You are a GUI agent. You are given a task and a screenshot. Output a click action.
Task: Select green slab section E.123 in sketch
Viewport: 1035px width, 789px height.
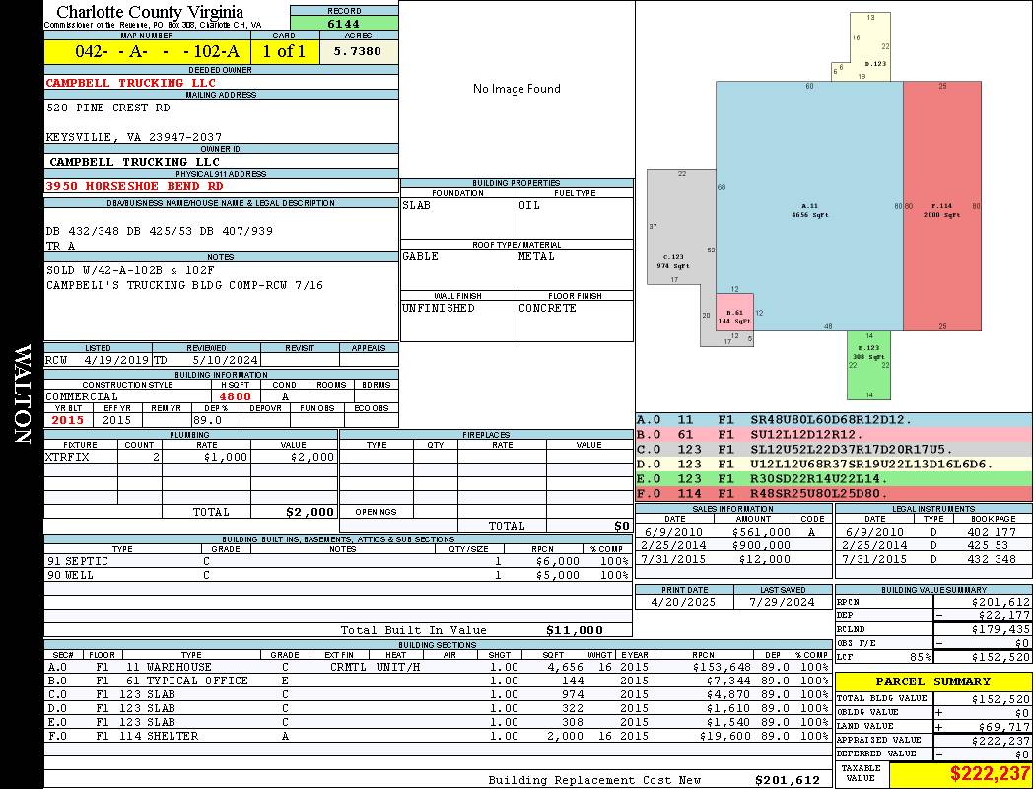[x=868, y=365]
